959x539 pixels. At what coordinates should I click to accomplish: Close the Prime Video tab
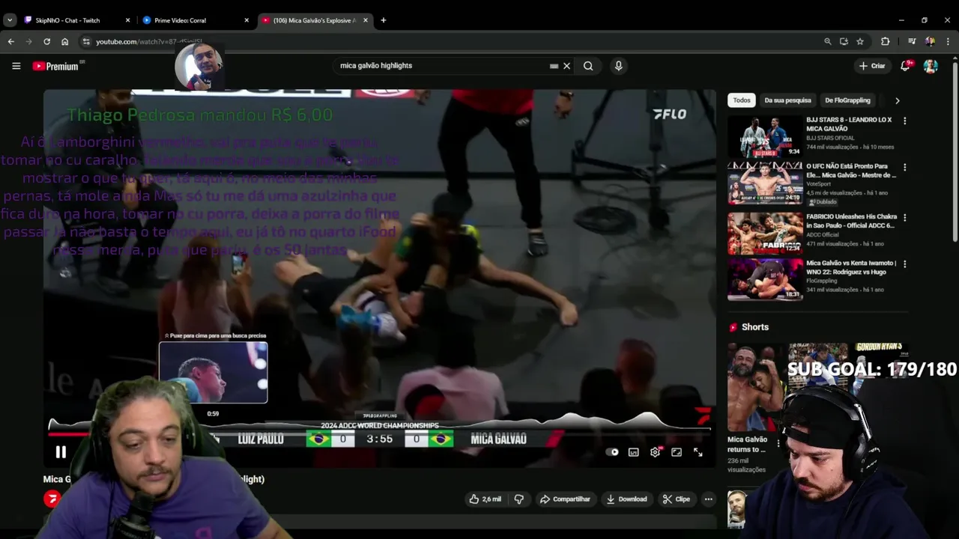point(246,20)
